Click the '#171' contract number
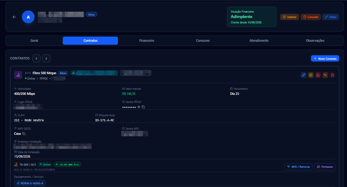 point(28,73)
